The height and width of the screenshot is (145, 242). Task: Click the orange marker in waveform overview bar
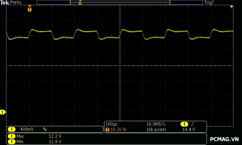(x=80, y=3)
